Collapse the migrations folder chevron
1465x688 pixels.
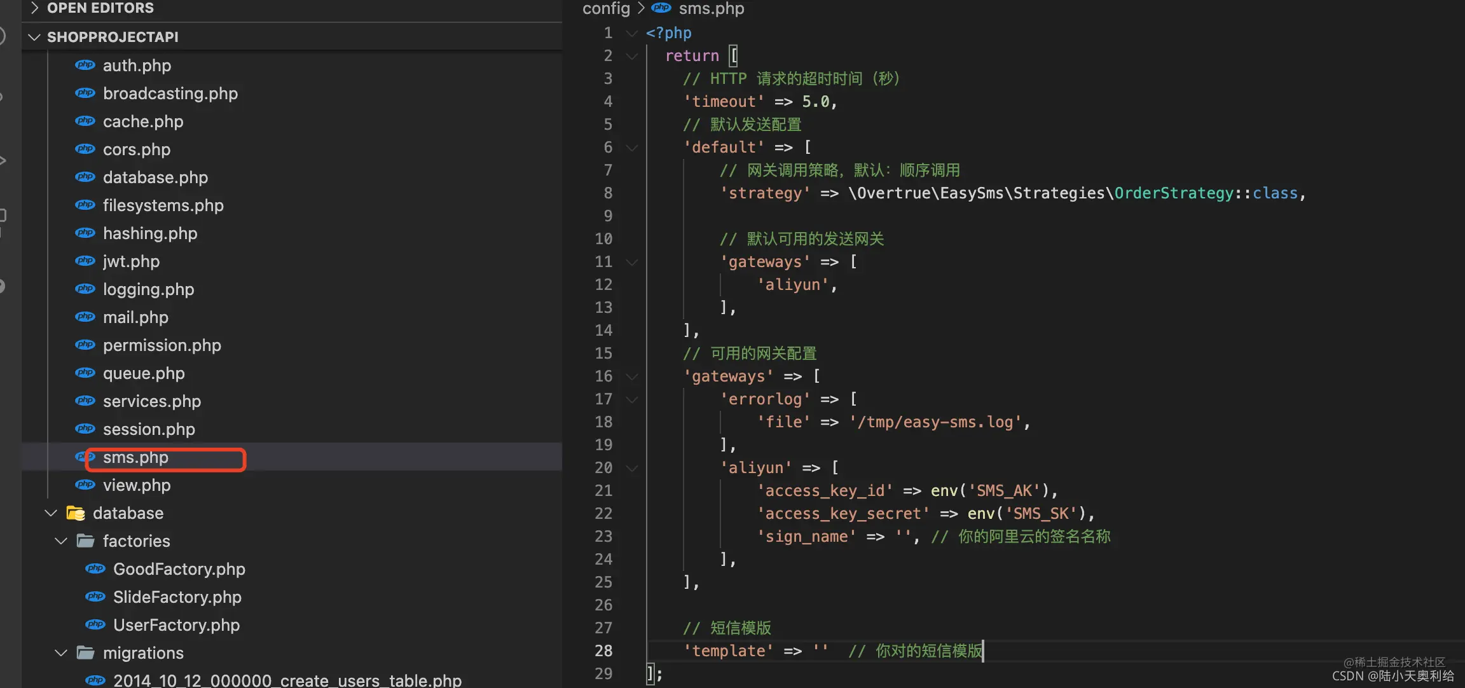click(x=61, y=653)
